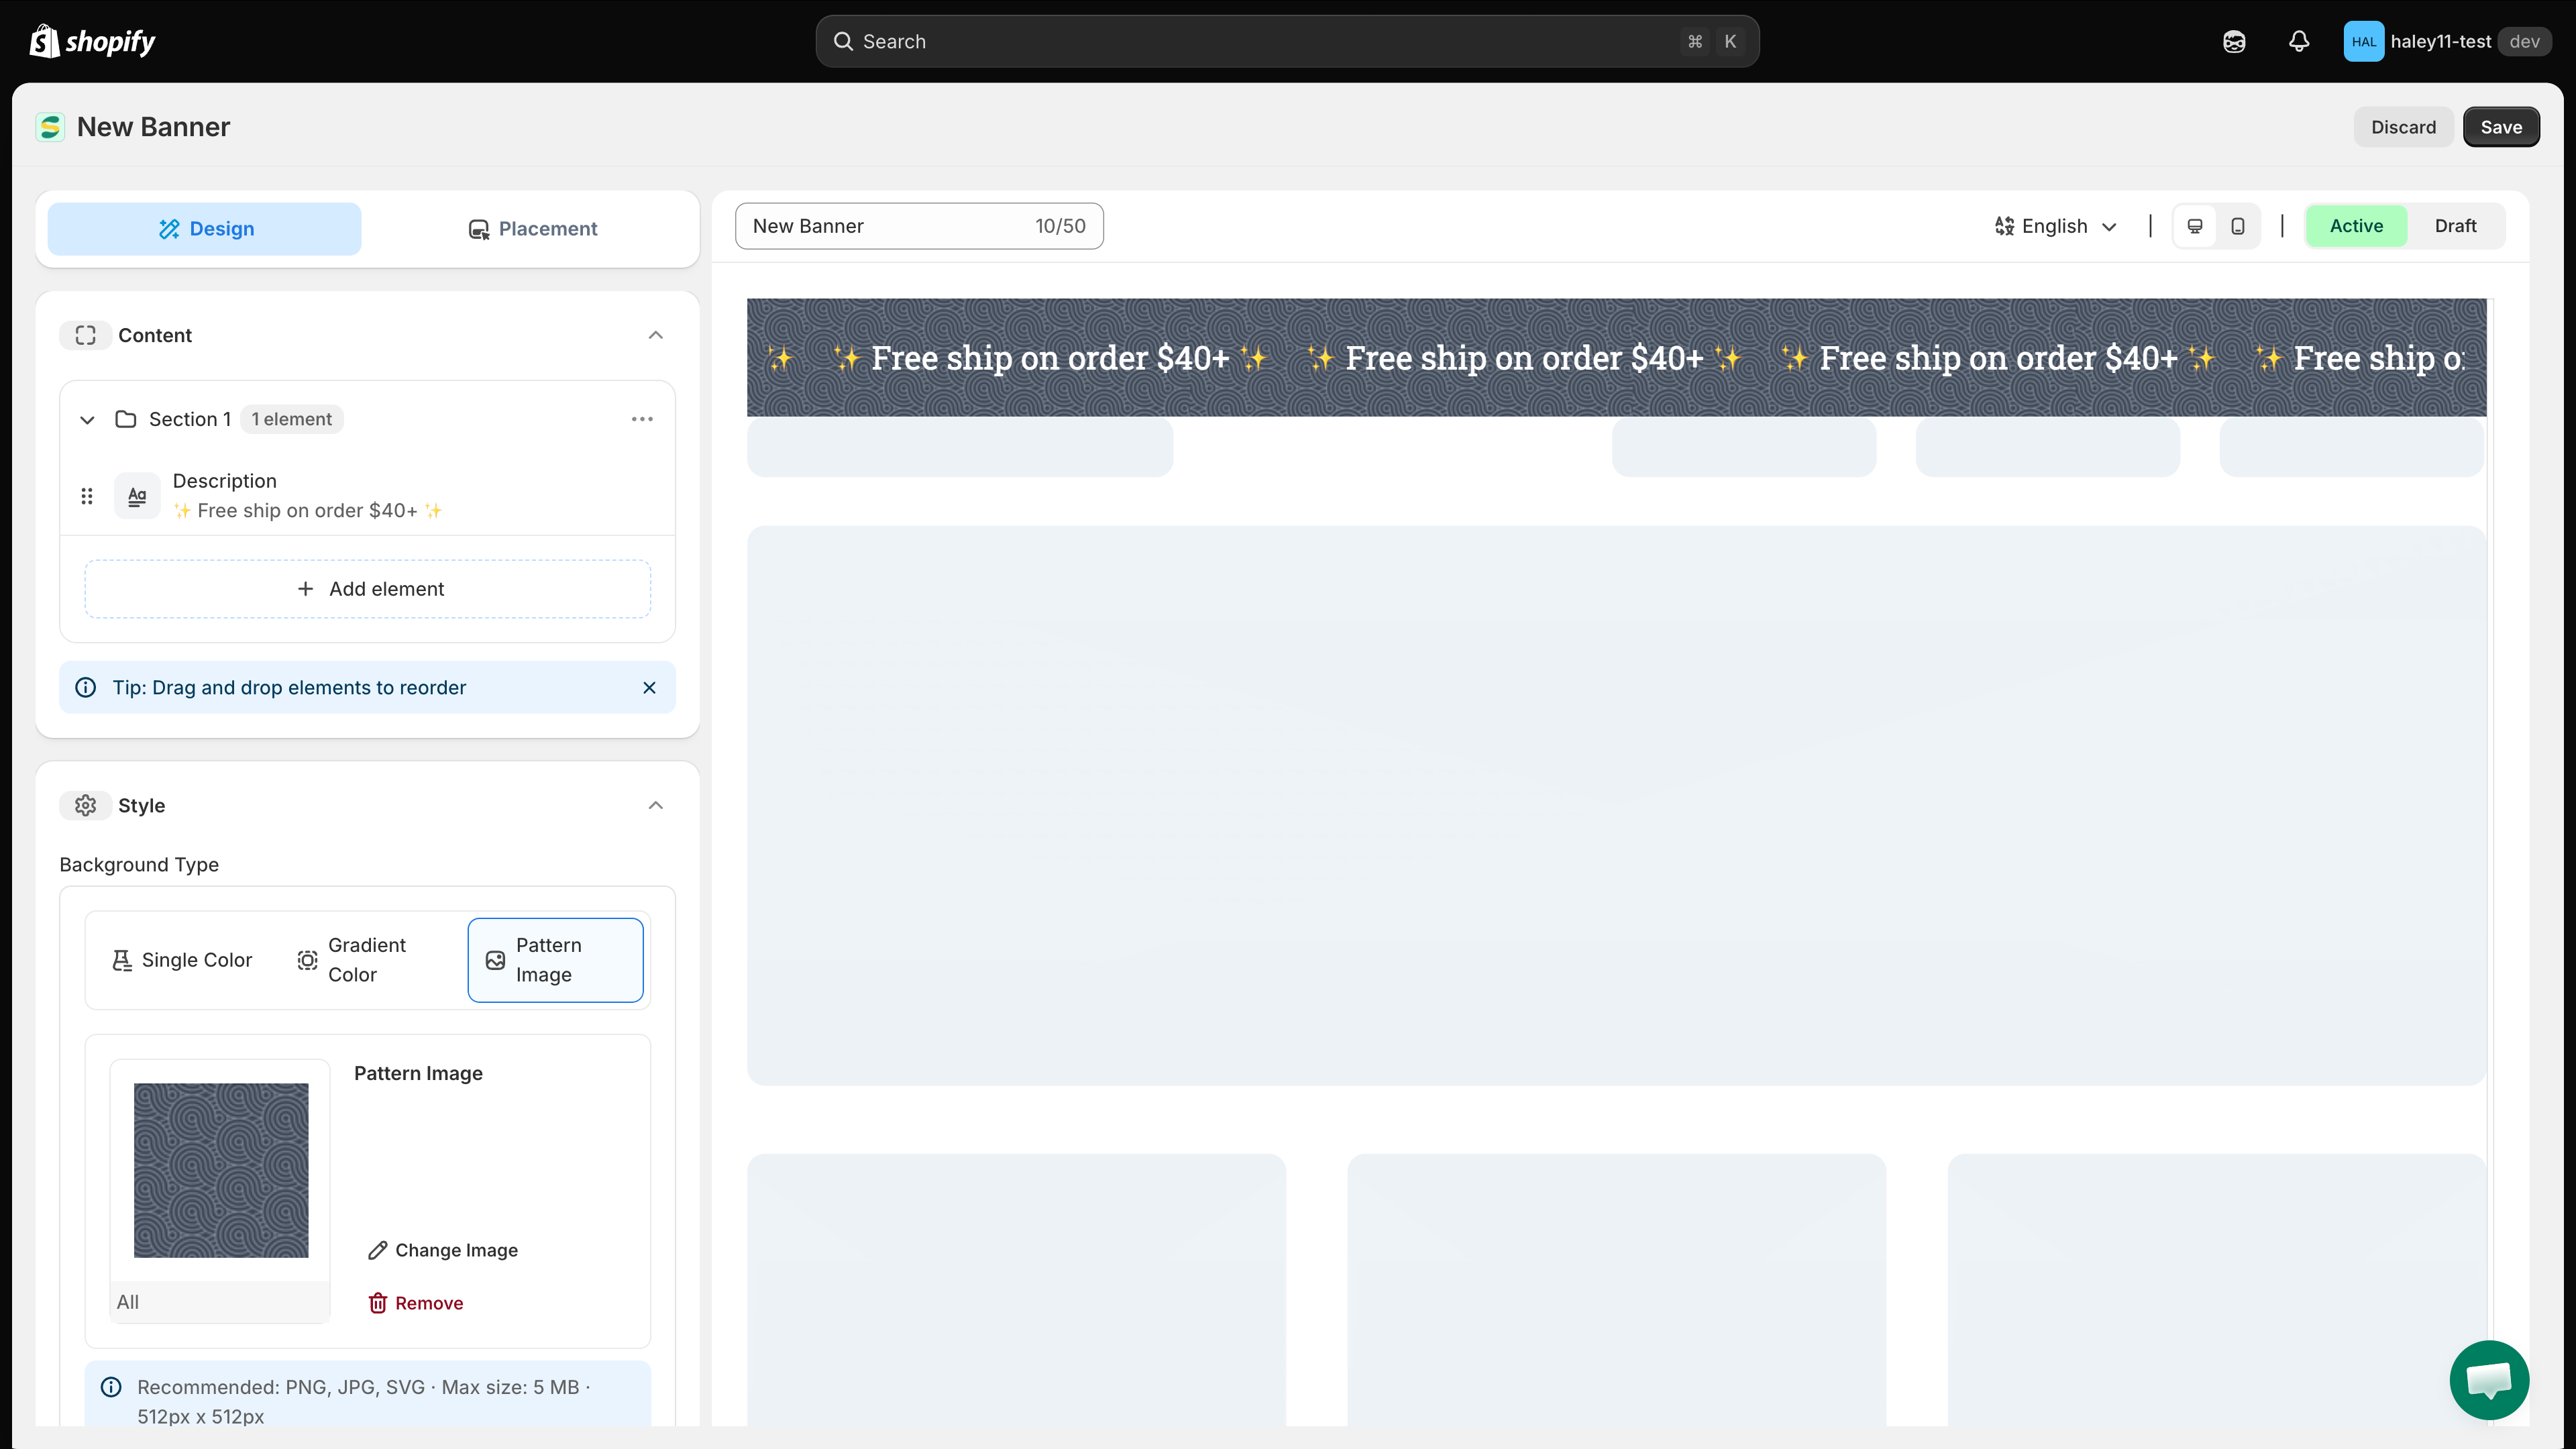Click the tip info icon
2576x1449 pixels.
coord(86,687)
